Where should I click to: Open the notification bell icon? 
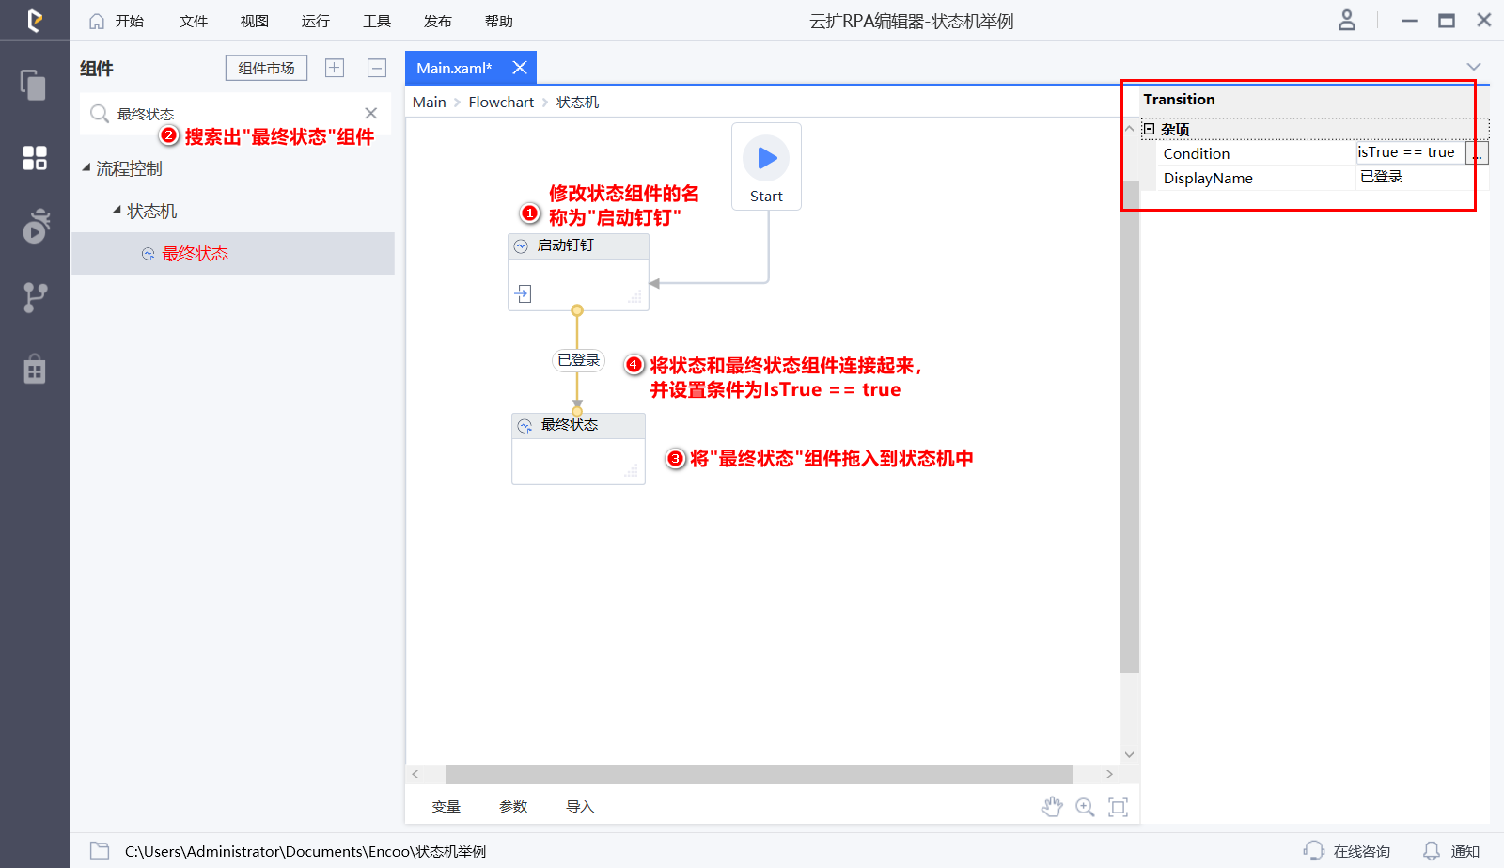pos(1431,851)
